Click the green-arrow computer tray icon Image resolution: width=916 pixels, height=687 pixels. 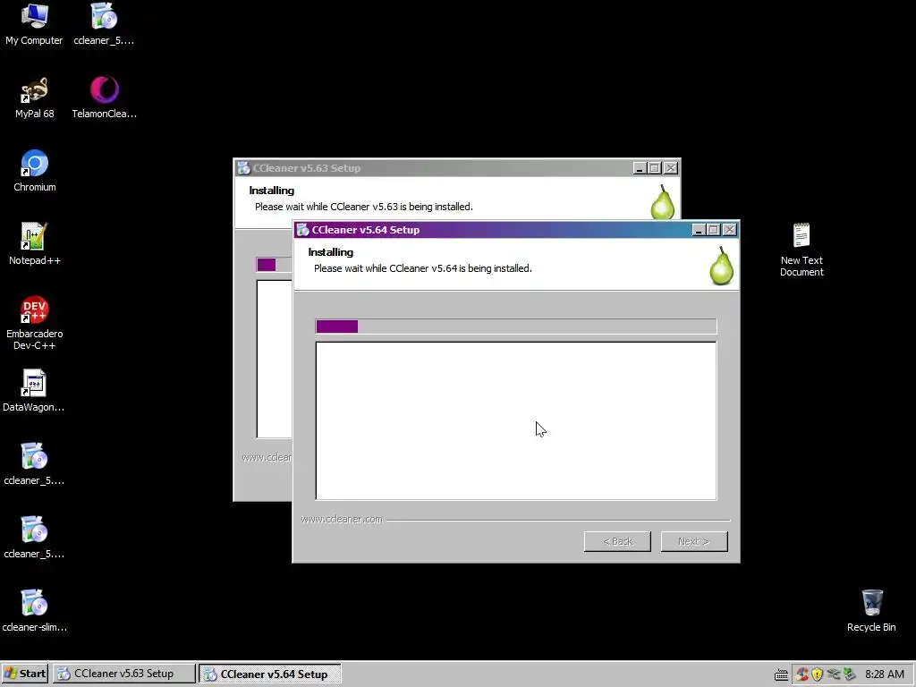pyautogui.click(x=850, y=674)
